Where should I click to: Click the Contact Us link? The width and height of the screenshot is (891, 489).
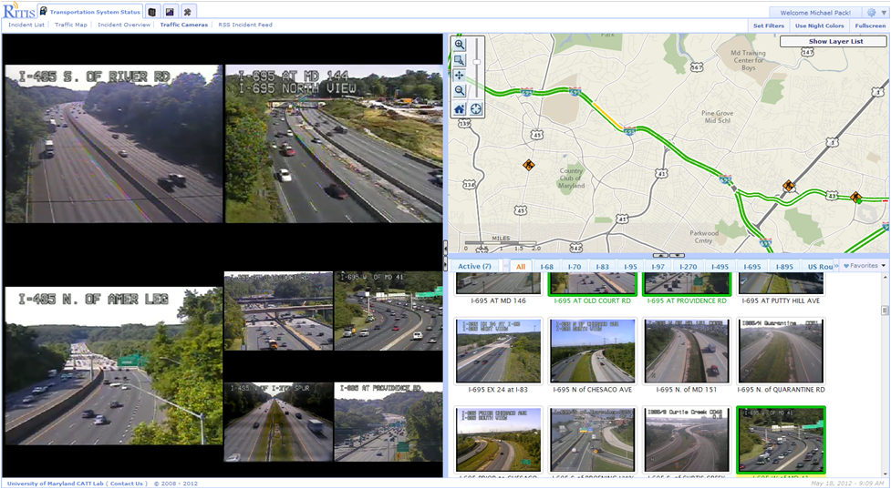coord(126,484)
